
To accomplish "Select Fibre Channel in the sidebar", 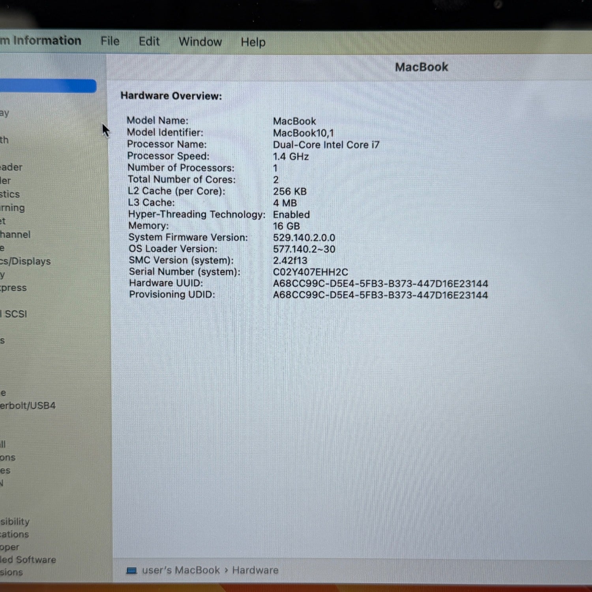I will 15,234.
